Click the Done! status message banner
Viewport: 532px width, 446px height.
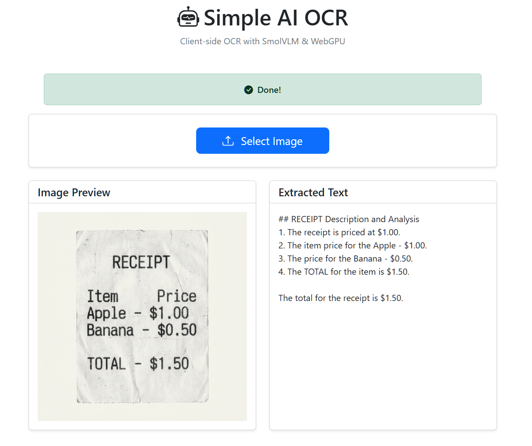coord(263,89)
